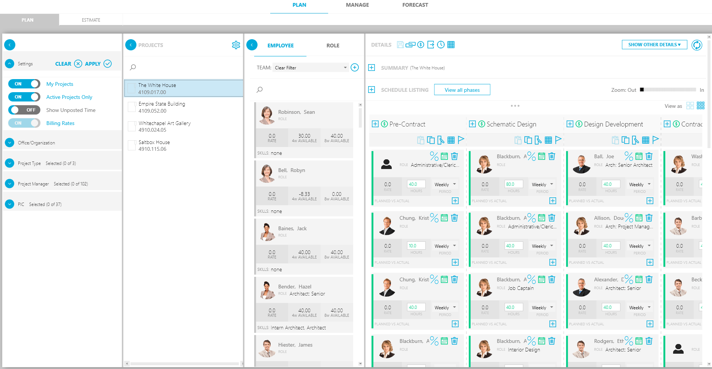Delete Administrative/Clerical placeholder card in Pre-Contract
The width and height of the screenshot is (712, 369).
click(x=454, y=156)
